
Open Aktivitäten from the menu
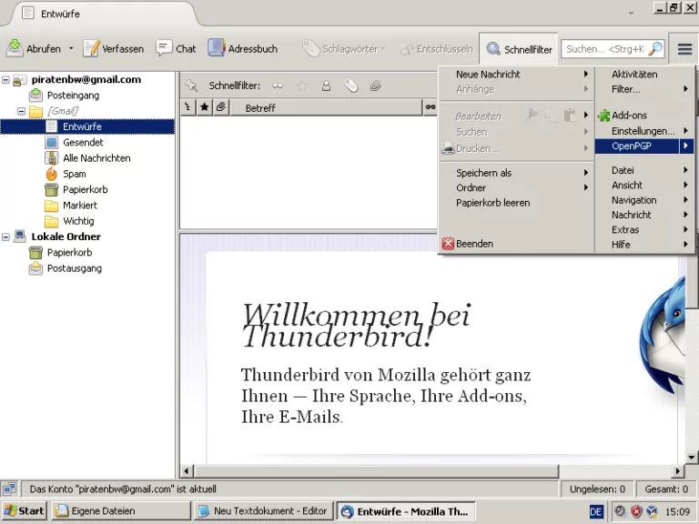pos(644,75)
